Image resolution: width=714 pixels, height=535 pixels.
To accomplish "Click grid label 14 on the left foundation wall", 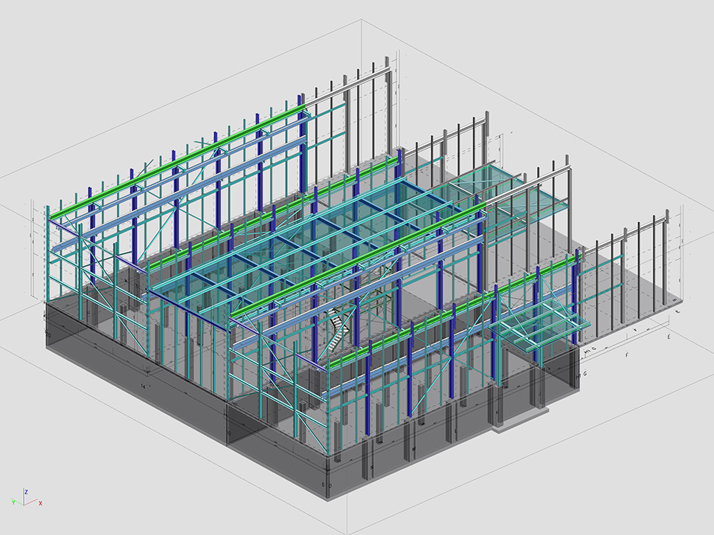I will 142,387.
